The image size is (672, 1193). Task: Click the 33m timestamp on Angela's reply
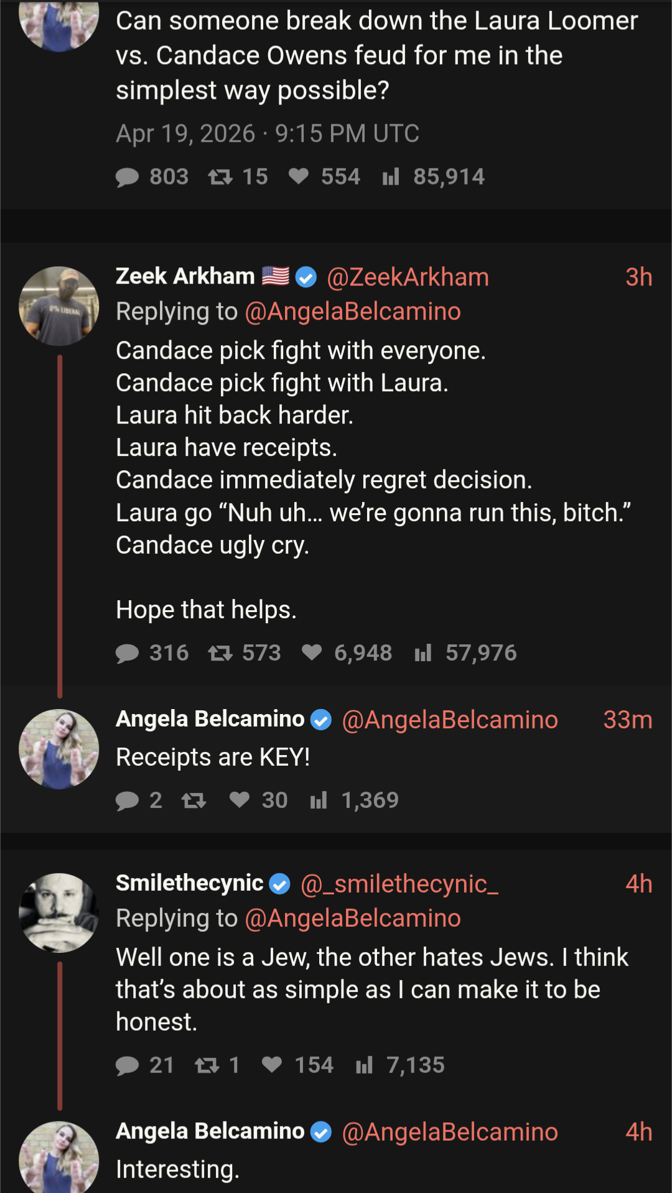tap(627, 720)
